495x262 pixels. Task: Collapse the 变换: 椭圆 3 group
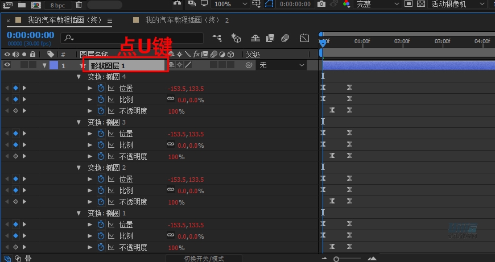[79, 122]
